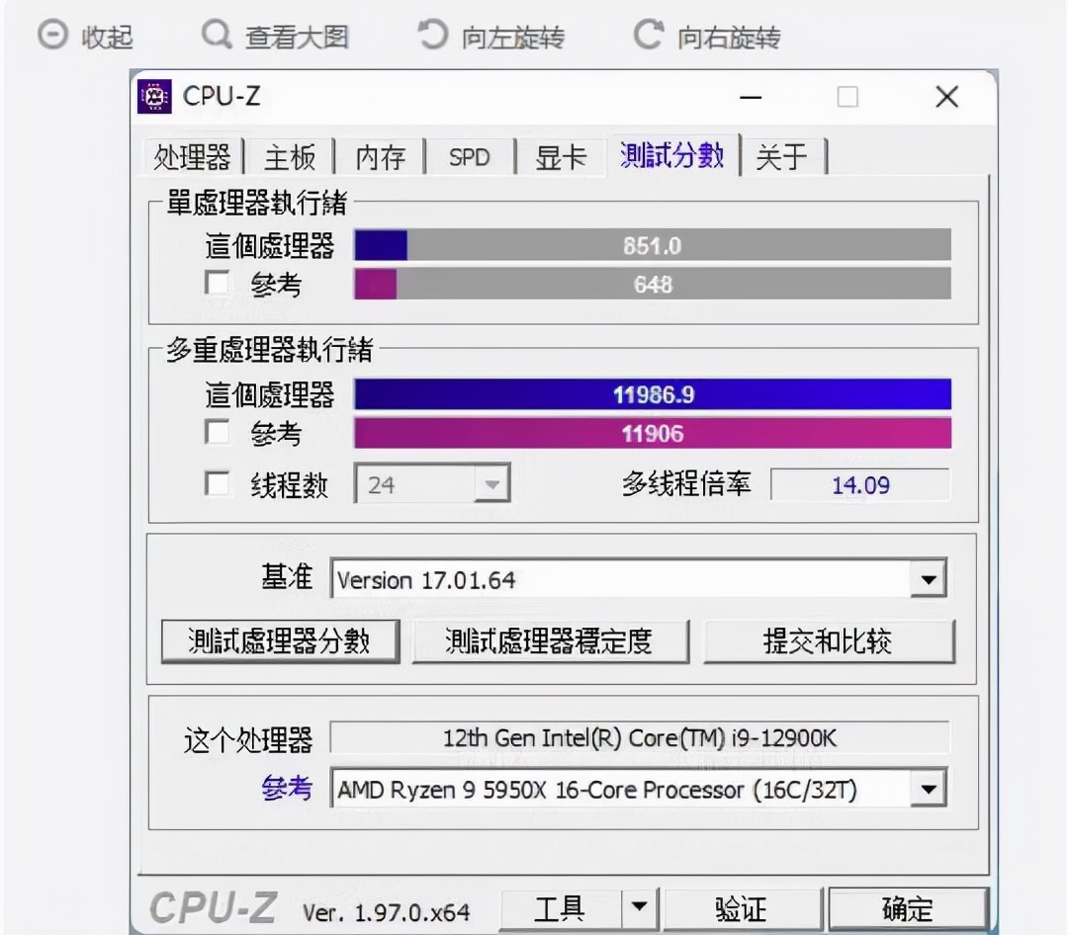Open the reference processor dropdown showing AMD Ryzen 9 5950X
1068x935 pixels.
(x=928, y=789)
